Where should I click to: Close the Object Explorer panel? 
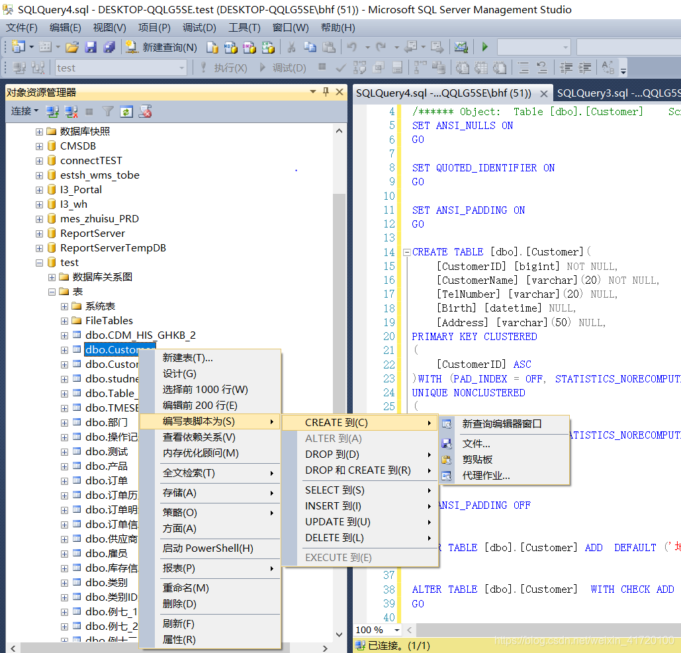(x=340, y=92)
